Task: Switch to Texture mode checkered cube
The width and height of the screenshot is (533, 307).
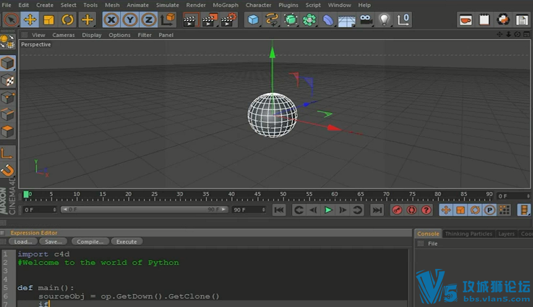Action: tap(8, 80)
